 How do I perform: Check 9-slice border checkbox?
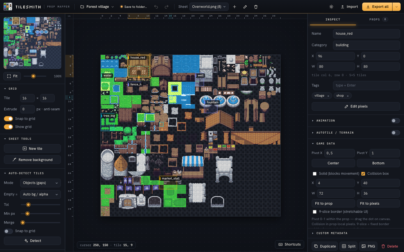315,212
